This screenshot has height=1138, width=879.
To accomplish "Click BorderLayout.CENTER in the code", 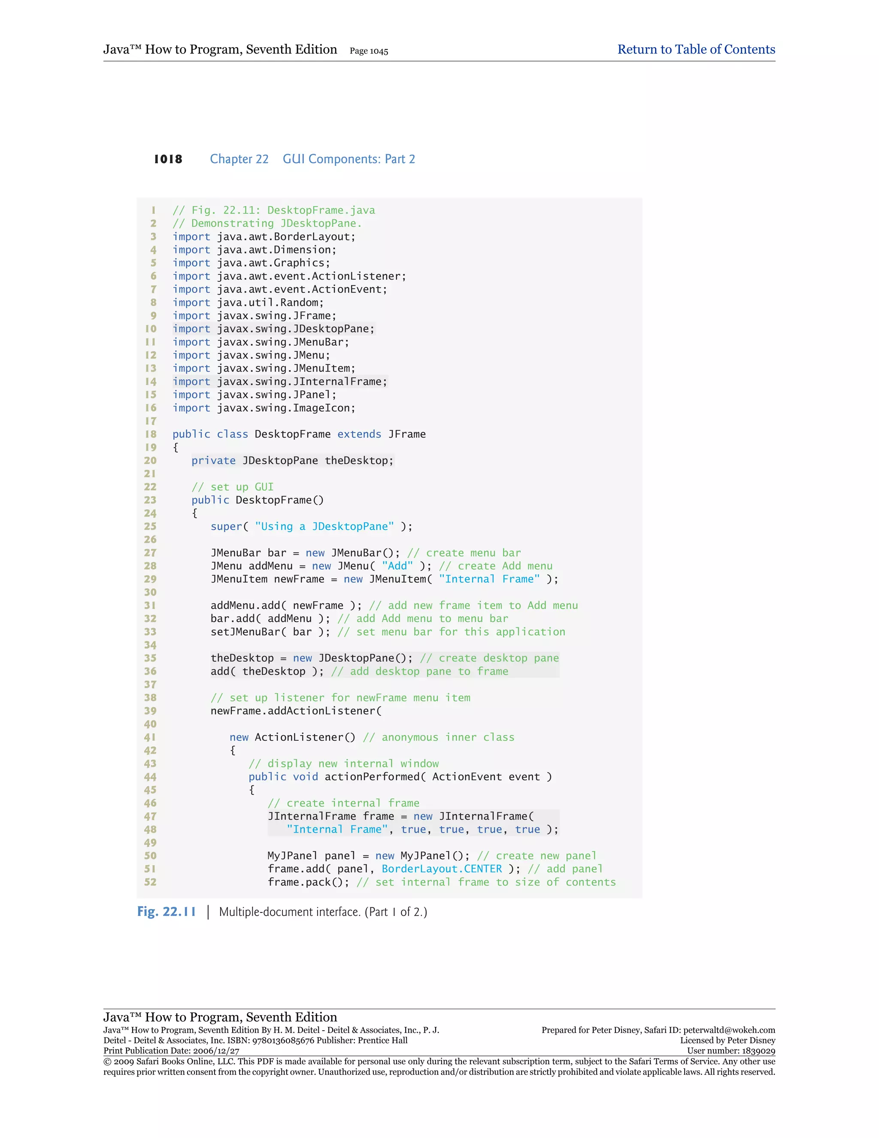I will click(x=442, y=869).
